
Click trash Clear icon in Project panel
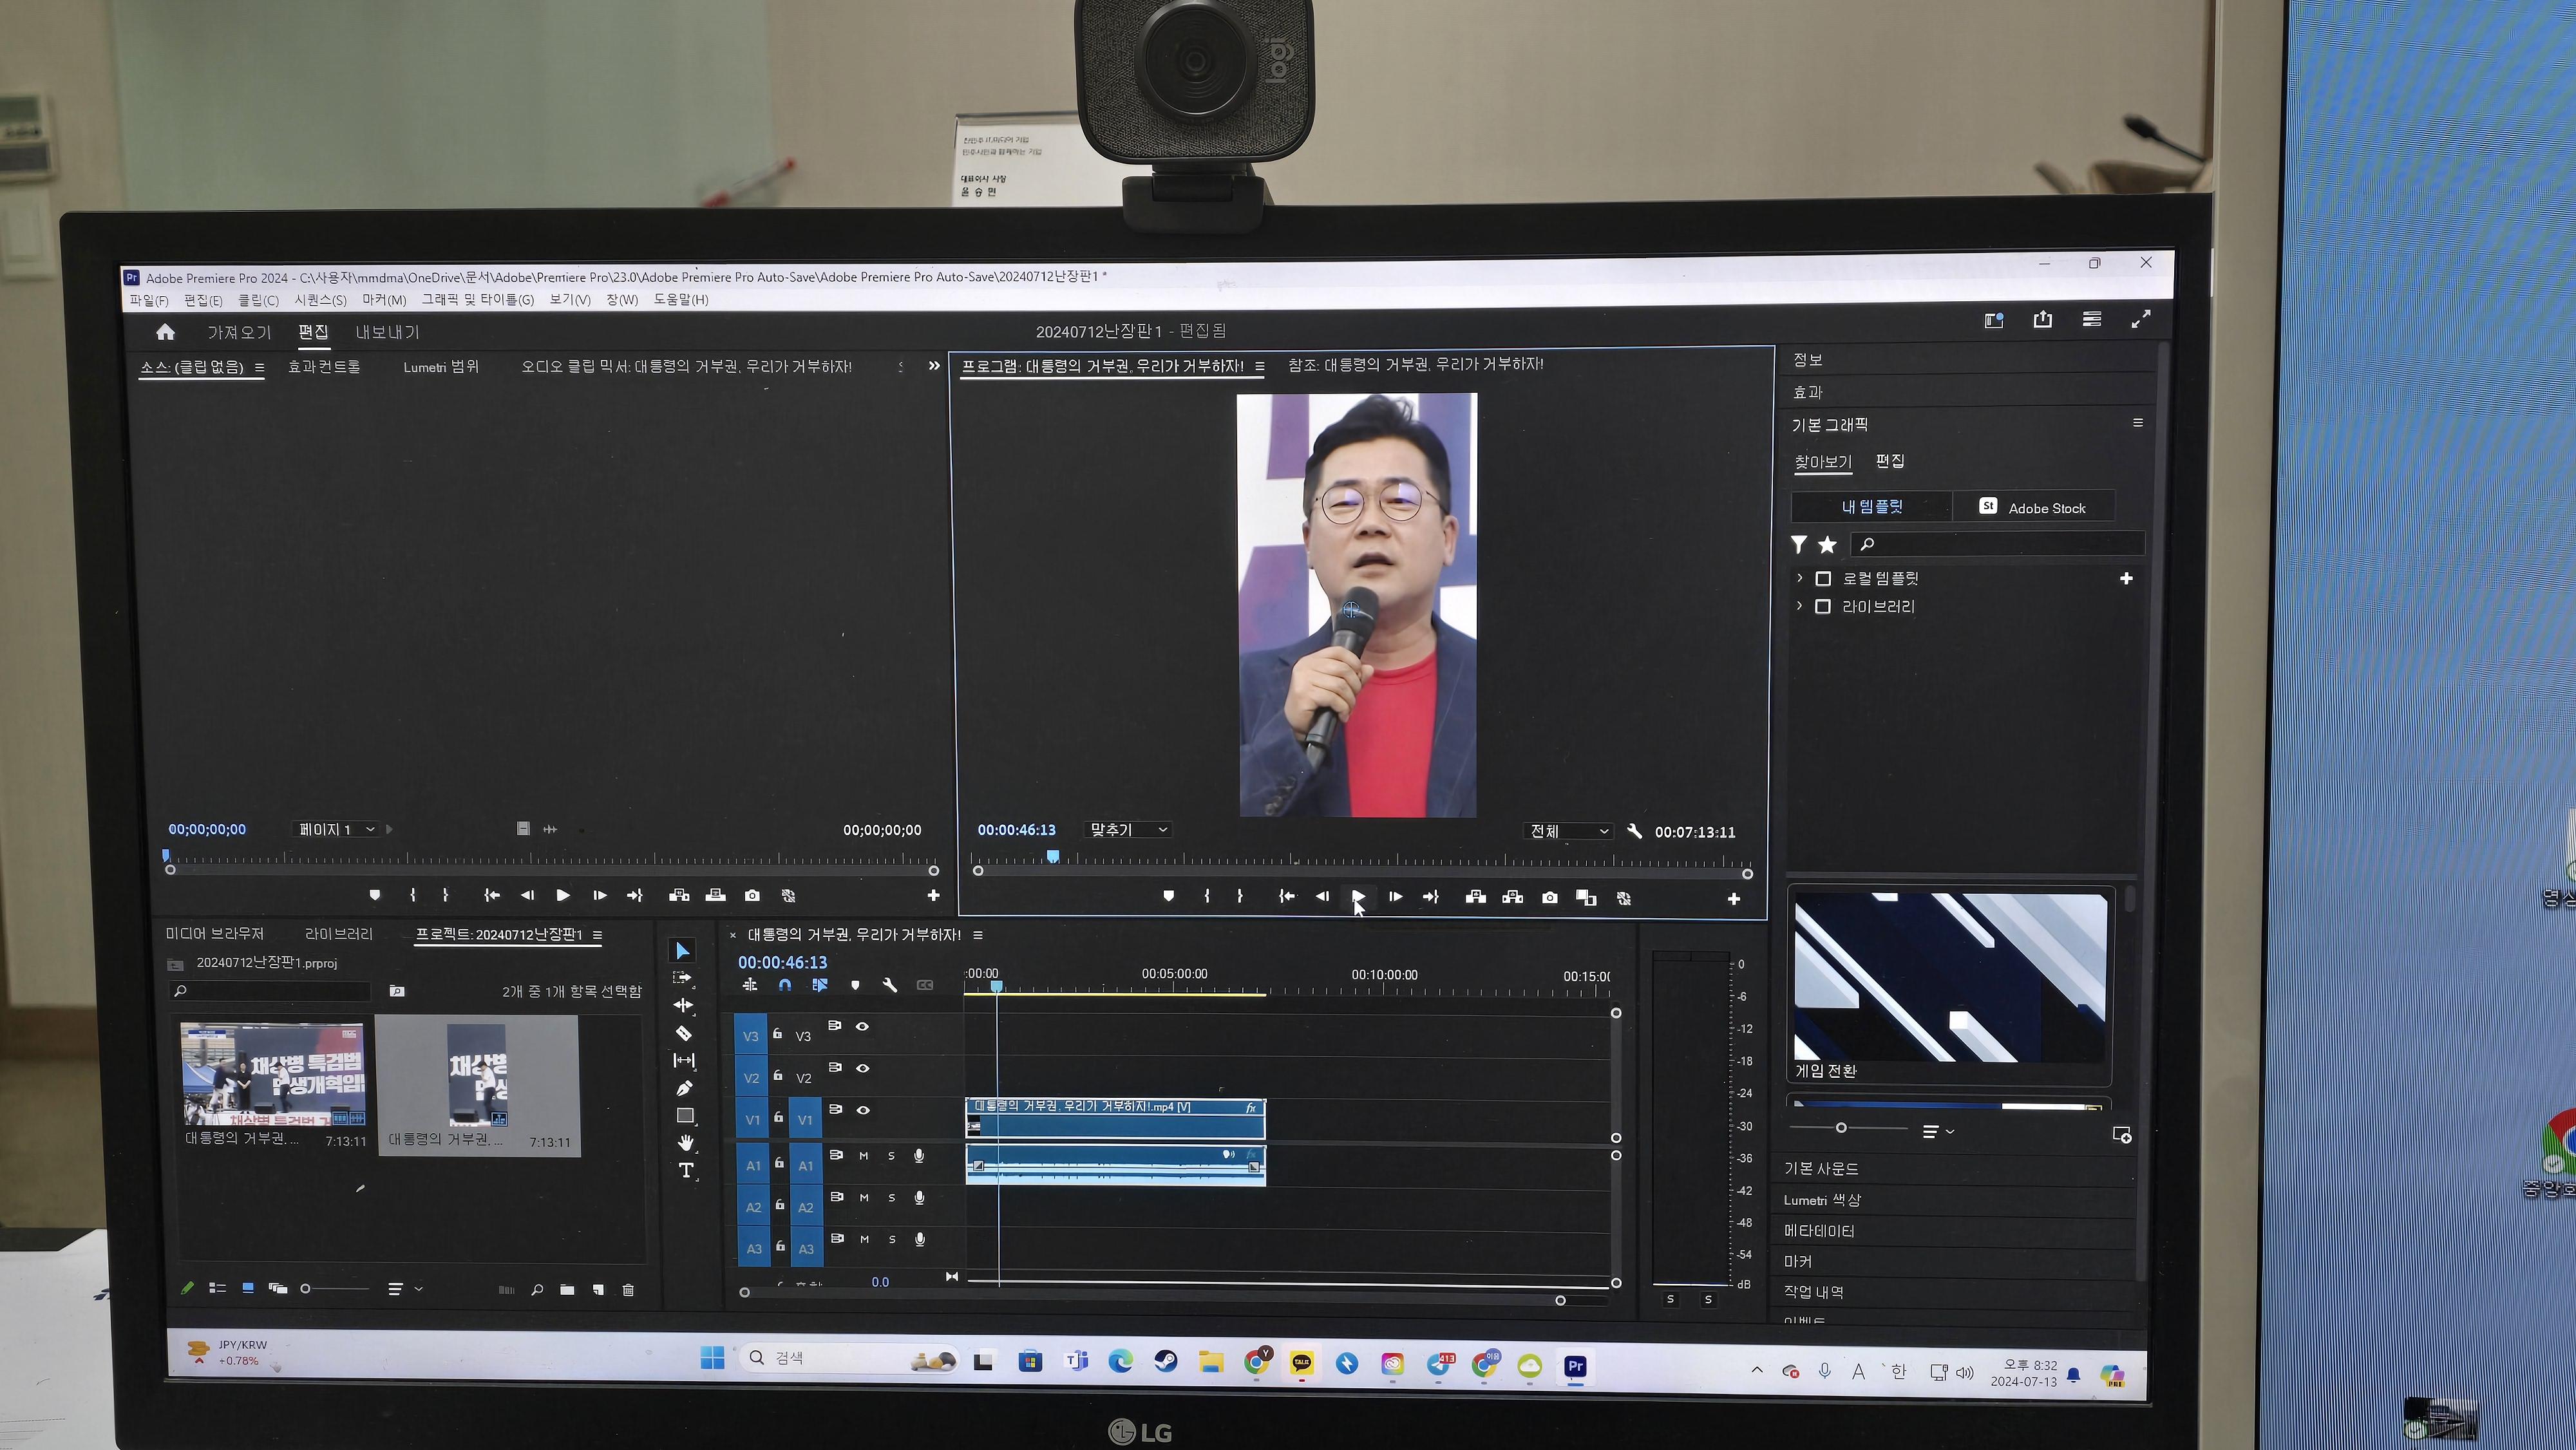coord(628,1290)
